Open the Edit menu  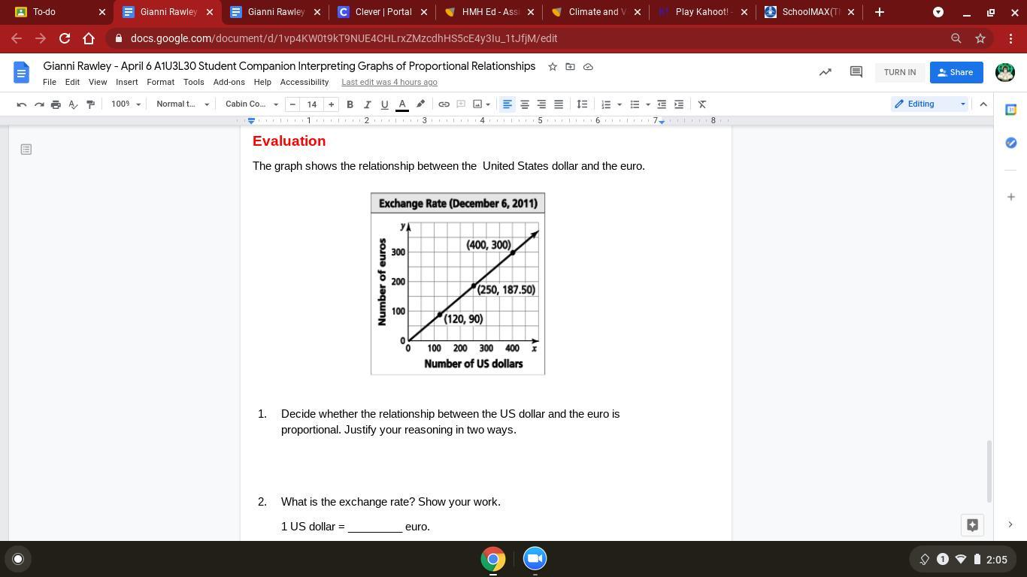coord(72,82)
